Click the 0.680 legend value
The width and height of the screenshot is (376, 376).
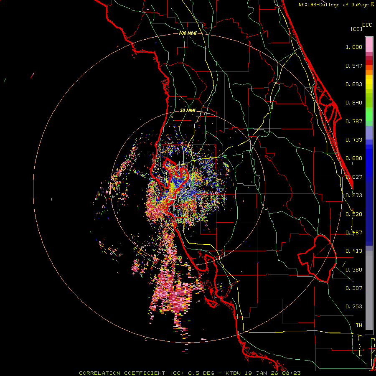354,158
